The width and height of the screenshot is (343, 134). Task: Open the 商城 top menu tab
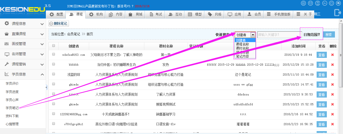tap(136, 14)
